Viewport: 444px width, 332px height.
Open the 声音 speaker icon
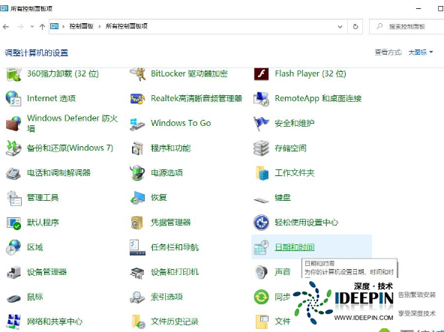(261, 272)
